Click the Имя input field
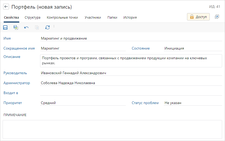 tap(131, 38)
